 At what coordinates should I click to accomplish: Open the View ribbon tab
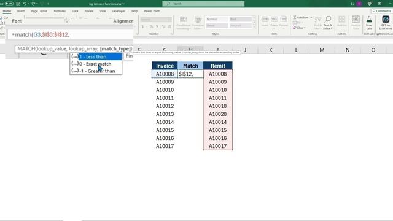coord(103,11)
